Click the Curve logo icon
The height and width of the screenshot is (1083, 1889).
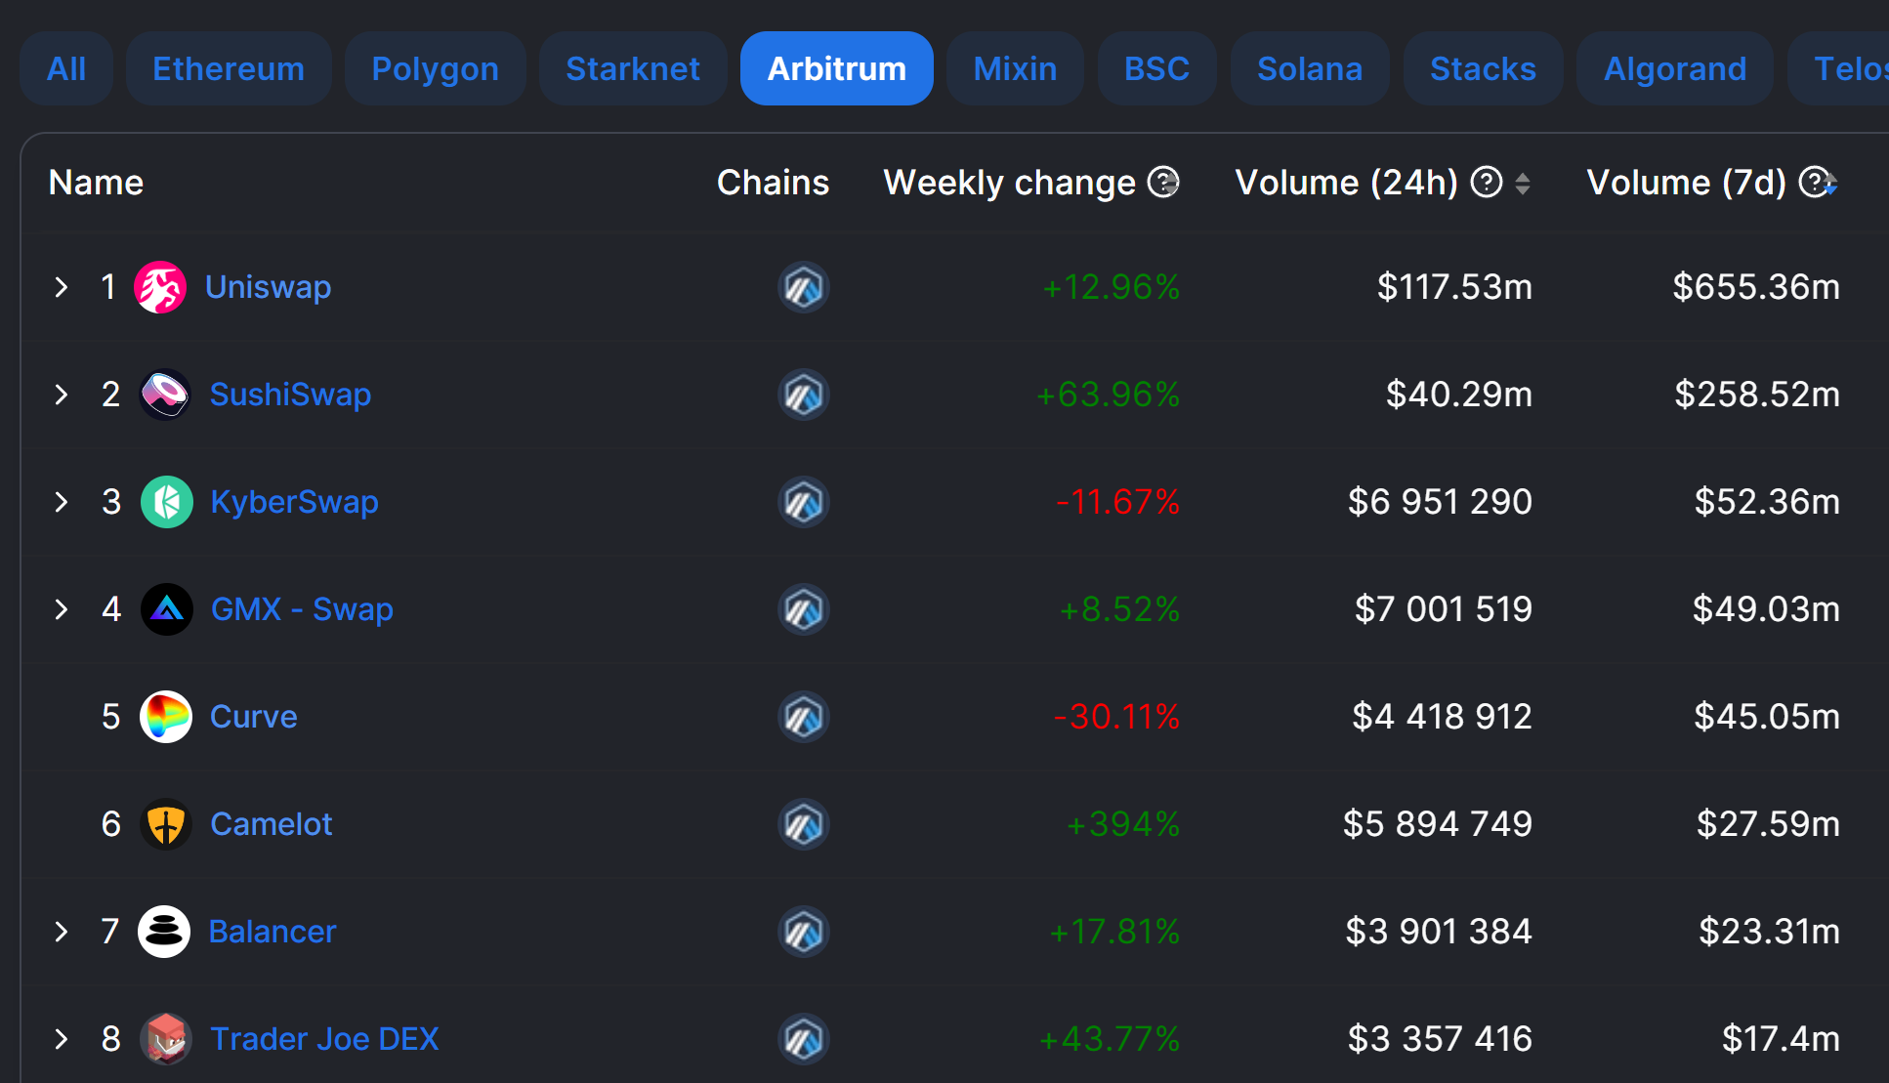point(166,717)
